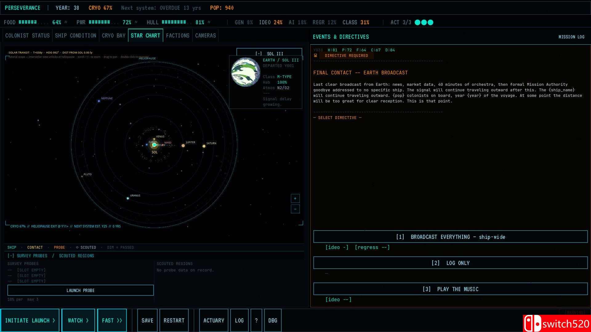The width and height of the screenshot is (591, 332).
Task: Zoom in on the star chart
Action: (x=295, y=198)
